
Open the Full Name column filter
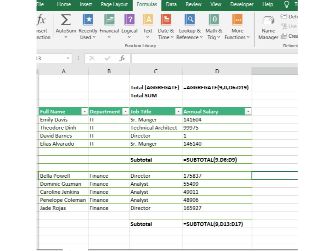[x=84, y=111]
